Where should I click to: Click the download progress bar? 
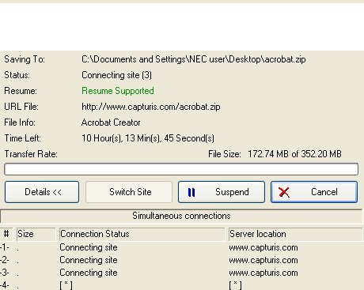coord(181,169)
